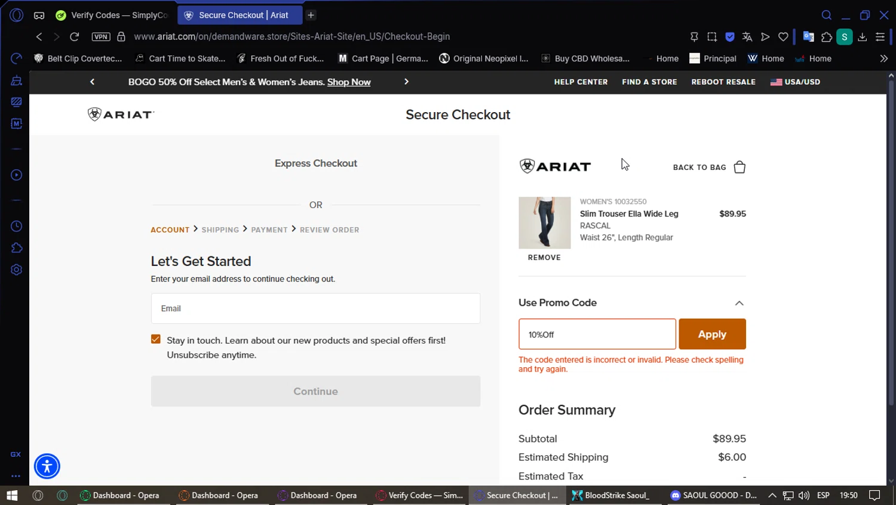This screenshot has height=505, width=896.
Task: Show previous promo banner message
Action: (x=92, y=82)
